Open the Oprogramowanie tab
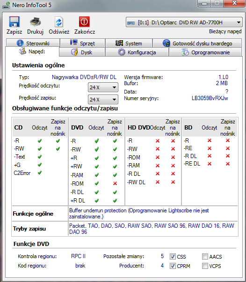Image resolution: width=246 pixels, height=282 pixels. pos(205,52)
